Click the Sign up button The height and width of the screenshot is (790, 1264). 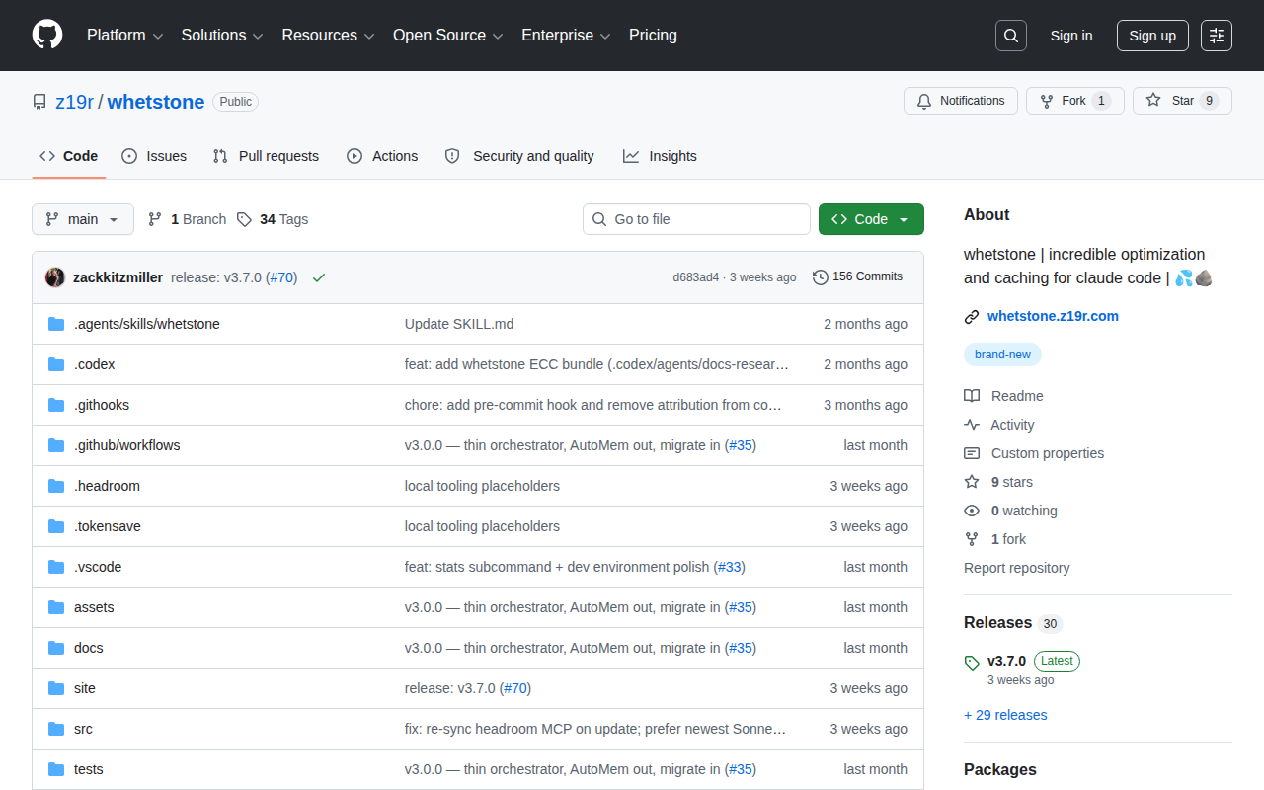(x=1152, y=36)
